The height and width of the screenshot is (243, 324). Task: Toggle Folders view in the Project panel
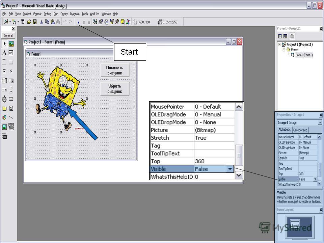[292, 36]
